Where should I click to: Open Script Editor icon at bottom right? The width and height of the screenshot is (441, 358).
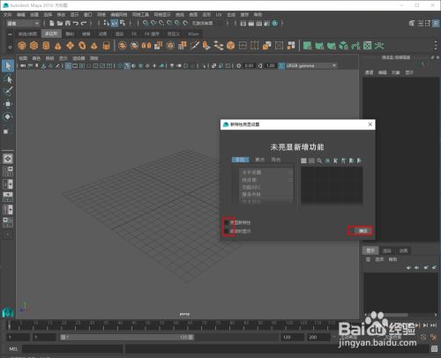[434, 348]
